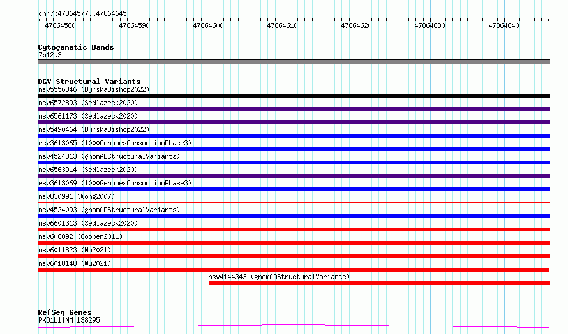Image resolution: width=568 pixels, height=334 pixels.
Task: Click the nsv6601313 (Sedlazeck2020) label
Action: pyautogui.click(x=88, y=223)
